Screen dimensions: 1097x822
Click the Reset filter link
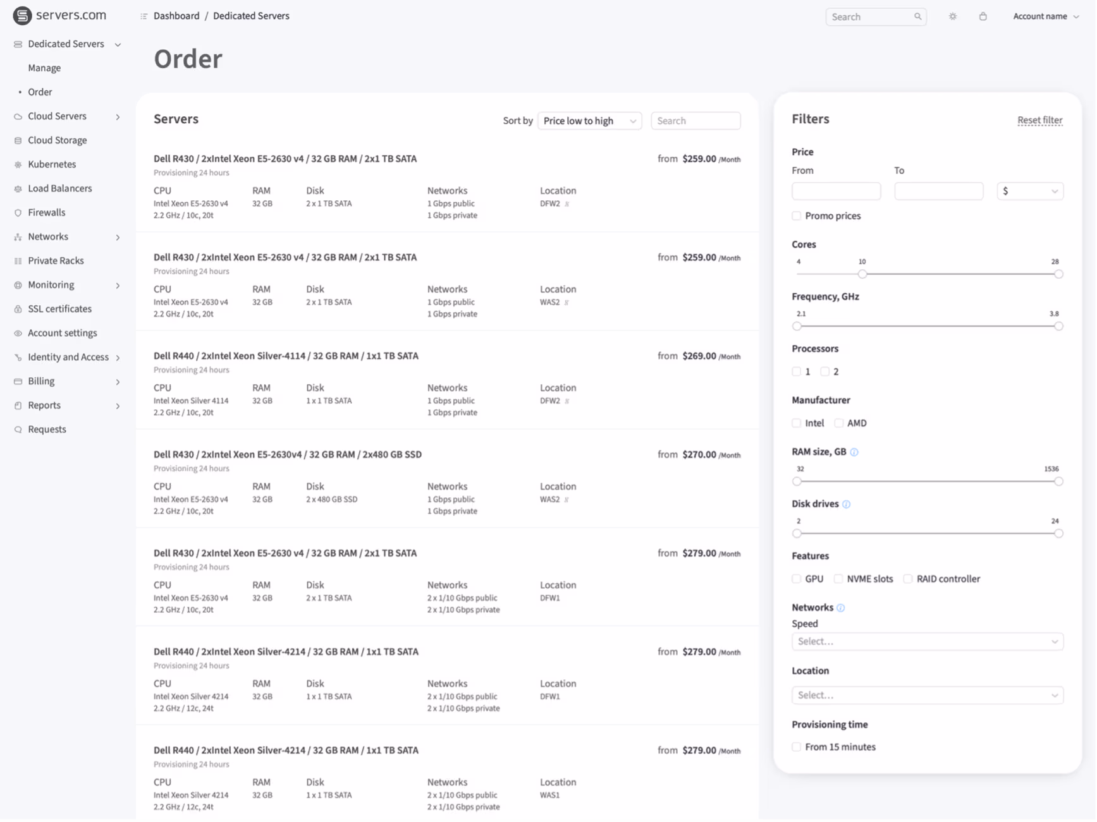1040,120
